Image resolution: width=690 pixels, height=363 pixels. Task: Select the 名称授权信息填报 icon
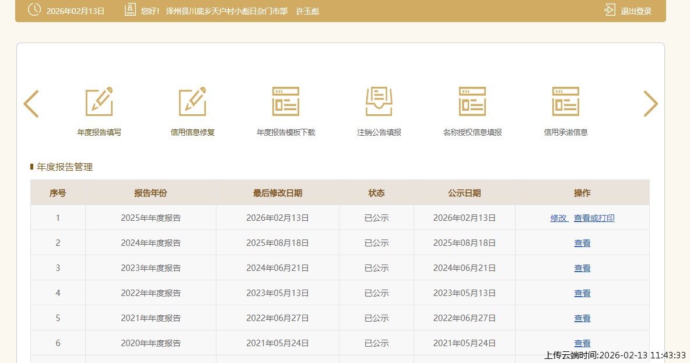click(472, 102)
